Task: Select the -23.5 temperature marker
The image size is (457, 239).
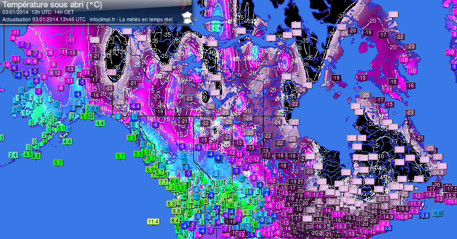Action: click(x=383, y=199)
